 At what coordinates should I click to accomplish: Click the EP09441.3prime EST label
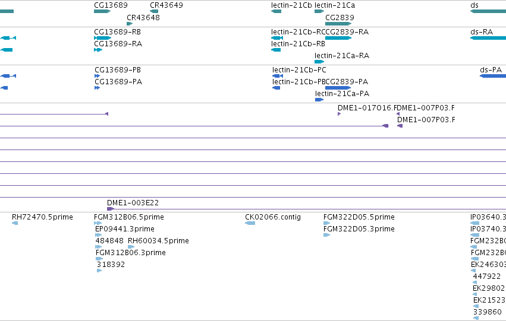[125, 228]
